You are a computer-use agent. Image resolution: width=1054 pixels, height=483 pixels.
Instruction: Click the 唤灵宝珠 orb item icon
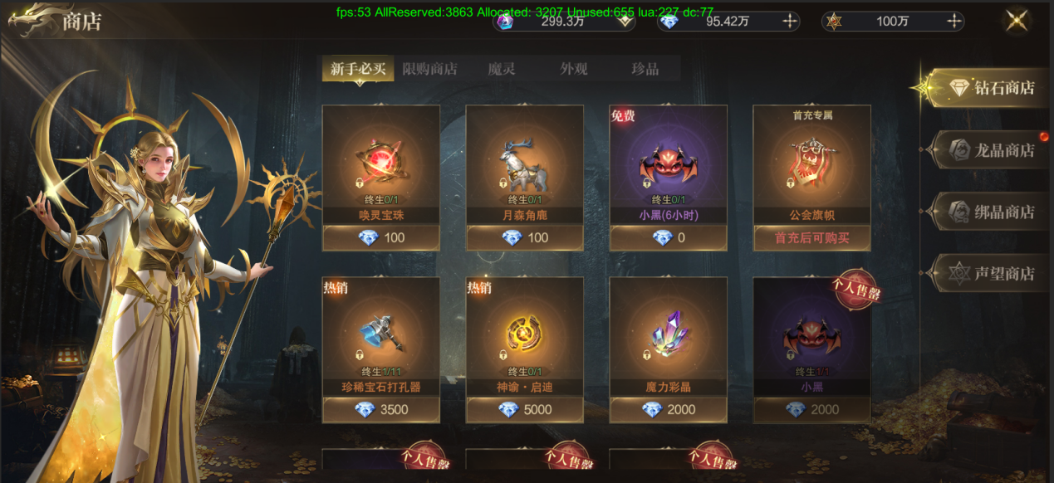[x=380, y=159]
